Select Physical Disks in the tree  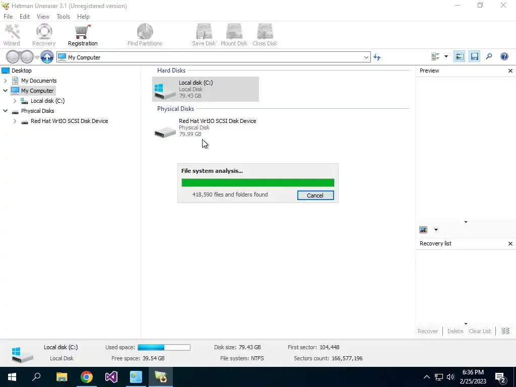pos(37,111)
